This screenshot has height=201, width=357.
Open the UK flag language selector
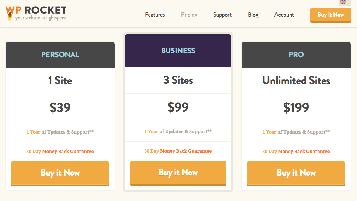tap(345, 3)
